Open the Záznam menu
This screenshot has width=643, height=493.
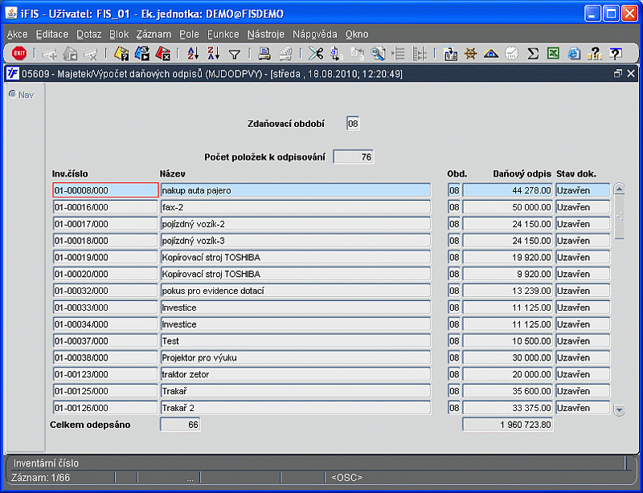[154, 34]
